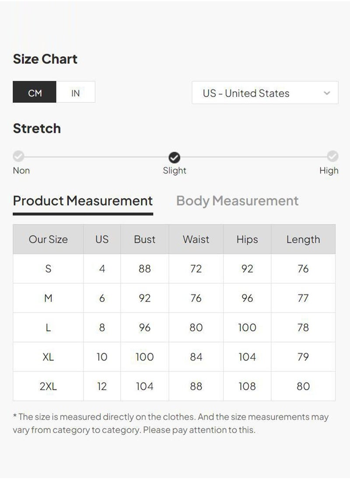The width and height of the screenshot is (350, 479).
Task: Switch units to IN
Action: [x=76, y=92]
